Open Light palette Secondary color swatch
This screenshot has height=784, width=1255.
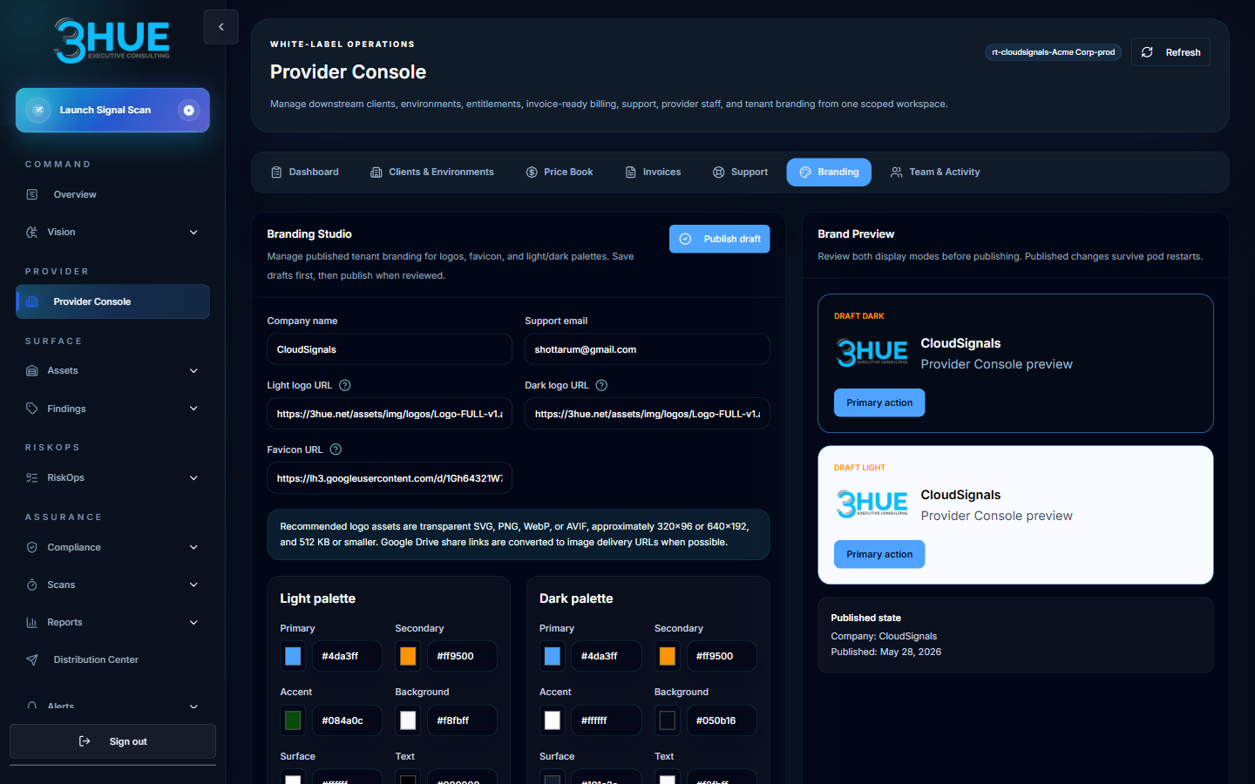[408, 656]
